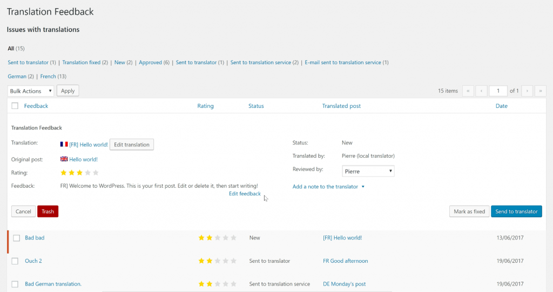Viewport: 553px width, 292px height.
Task: Click the star rating of the Bad German translation row
Action: (217, 284)
